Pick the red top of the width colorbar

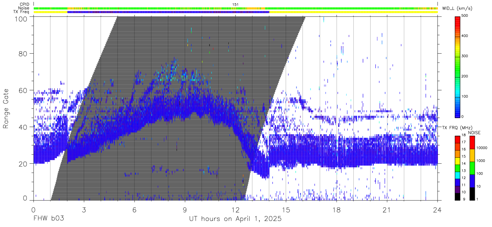pyautogui.click(x=458, y=21)
